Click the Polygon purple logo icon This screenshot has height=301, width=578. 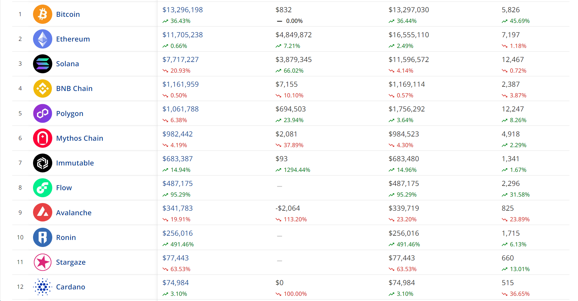coord(42,113)
